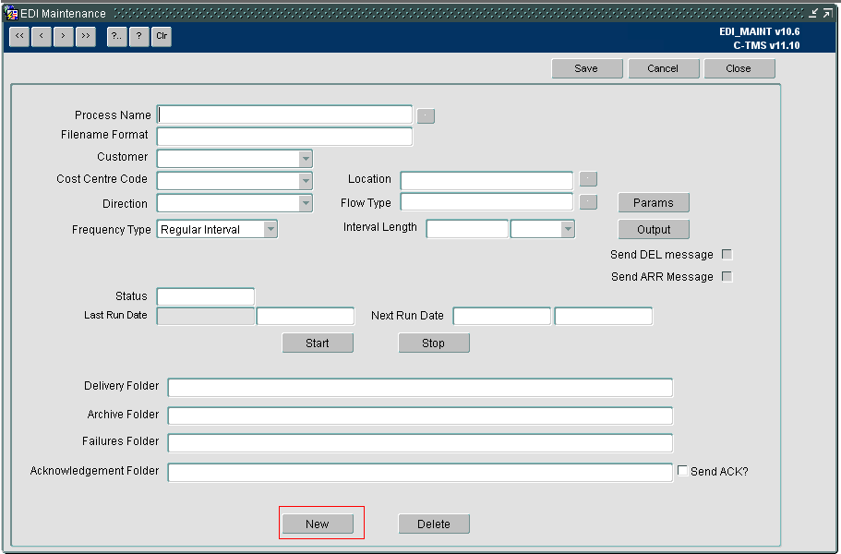
Task: Click the Params button
Action: click(654, 203)
